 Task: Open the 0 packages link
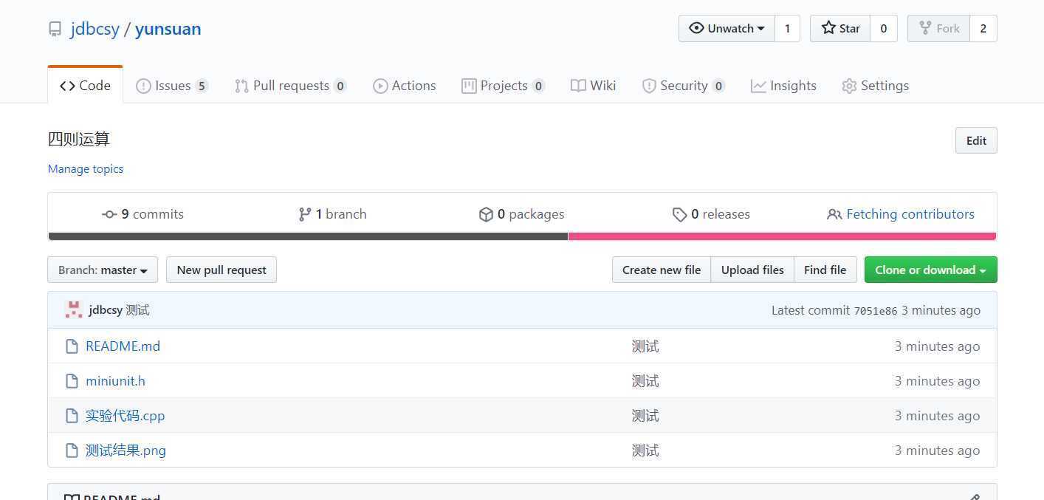click(x=522, y=214)
